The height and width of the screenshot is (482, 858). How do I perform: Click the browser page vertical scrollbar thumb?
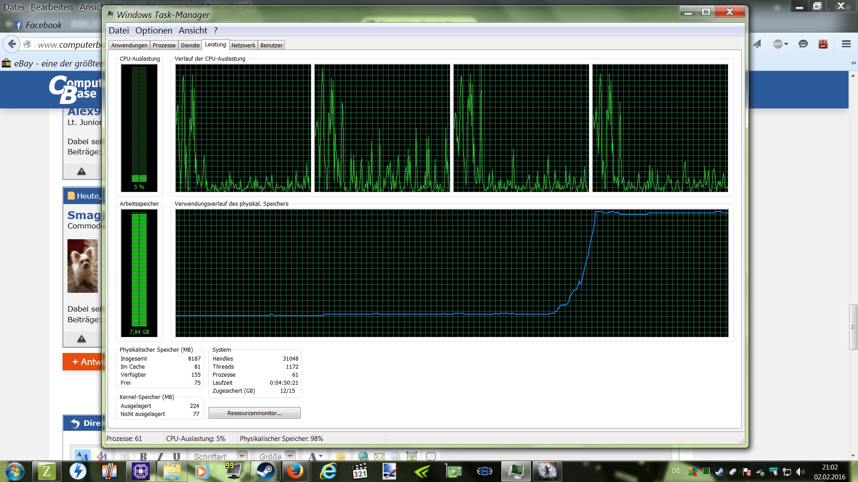[853, 327]
